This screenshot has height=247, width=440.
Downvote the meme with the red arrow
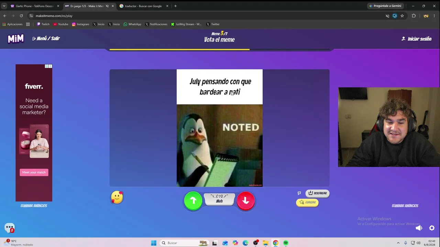(245, 201)
